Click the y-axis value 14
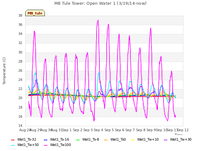Image resolution: width=202 pixels, height=151 pixels. 20,126
